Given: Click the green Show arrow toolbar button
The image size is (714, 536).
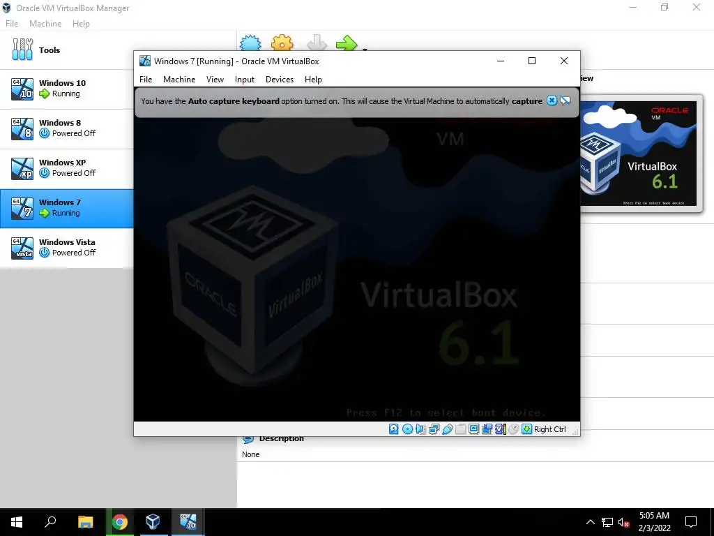Looking at the screenshot, I should [x=347, y=43].
